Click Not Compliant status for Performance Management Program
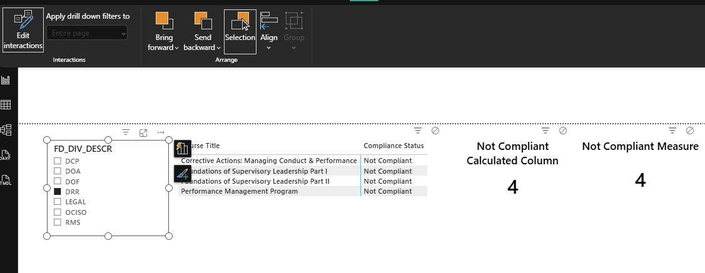This screenshot has width=705, height=273. point(388,191)
